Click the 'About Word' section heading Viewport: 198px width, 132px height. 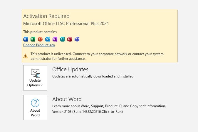pos(67,99)
